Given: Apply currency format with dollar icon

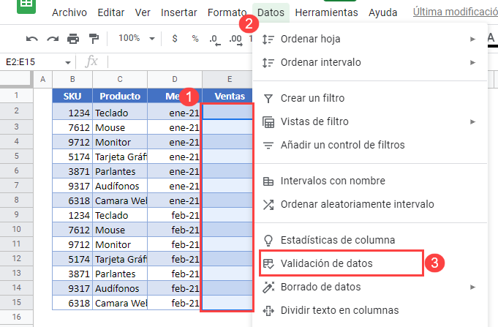Looking at the screenshot, I should [x=175, y=39].
